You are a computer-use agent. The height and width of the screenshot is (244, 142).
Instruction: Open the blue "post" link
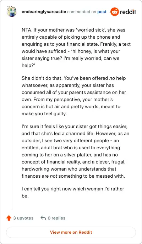tap(102, 12)
